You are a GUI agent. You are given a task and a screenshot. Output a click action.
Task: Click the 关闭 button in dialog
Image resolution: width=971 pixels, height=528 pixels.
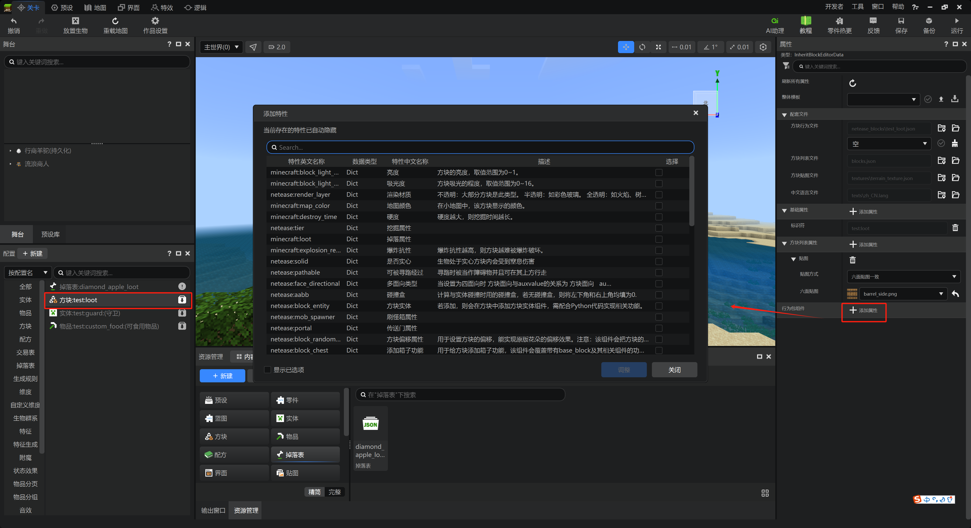tap(674, 370)
